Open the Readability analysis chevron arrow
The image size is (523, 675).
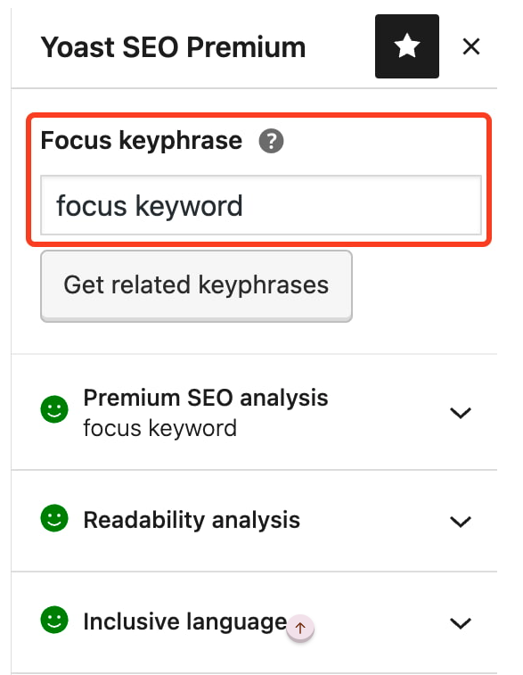[x=461, y=522]
